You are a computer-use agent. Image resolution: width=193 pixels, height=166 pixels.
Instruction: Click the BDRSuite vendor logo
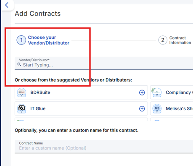point(21,92)
